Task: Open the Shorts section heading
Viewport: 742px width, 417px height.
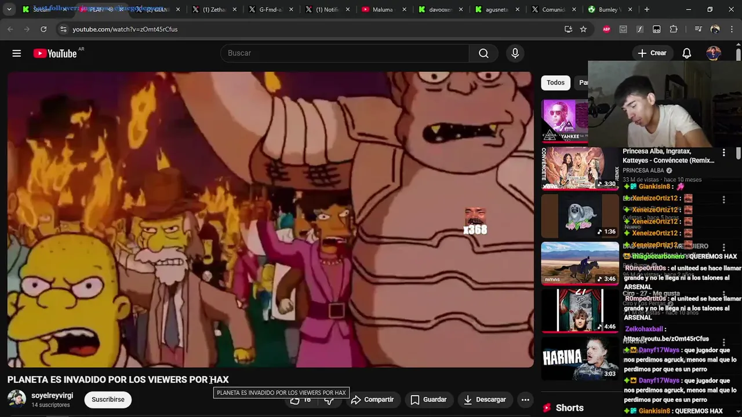Action: (x=569, y=408)
